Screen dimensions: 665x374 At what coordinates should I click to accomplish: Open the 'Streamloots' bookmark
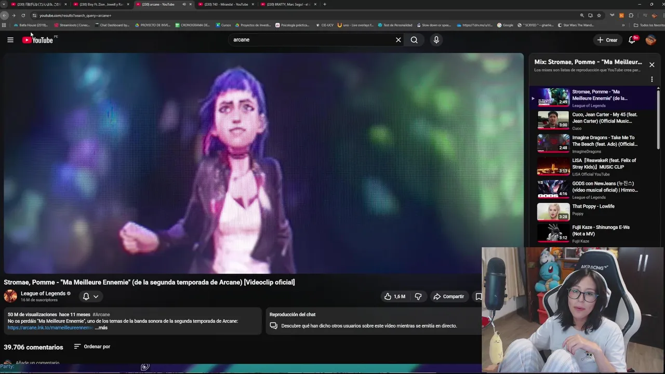[x=72, y=25]
